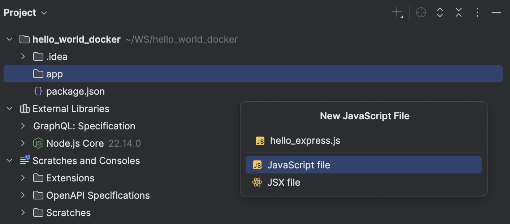
Task: Collapse the External Libraries node
Action: (x=10, y=109)
